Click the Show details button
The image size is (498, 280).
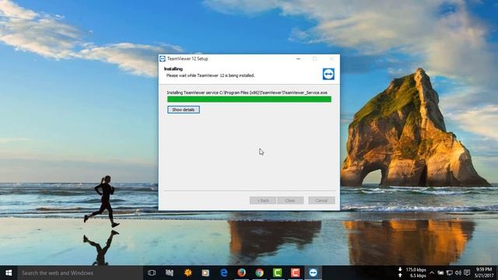(x=184, y=110)
